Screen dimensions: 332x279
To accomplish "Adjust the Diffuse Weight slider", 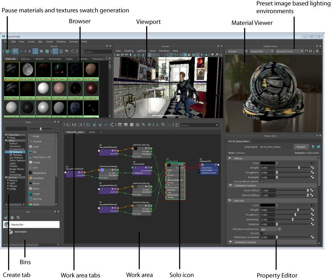I will [299, 167].
